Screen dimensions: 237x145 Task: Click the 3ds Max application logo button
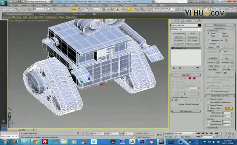coord(3,3)
